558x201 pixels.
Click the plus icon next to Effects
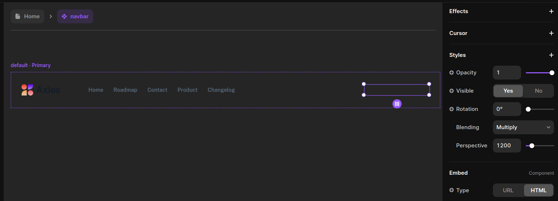[x=551, y=11]
